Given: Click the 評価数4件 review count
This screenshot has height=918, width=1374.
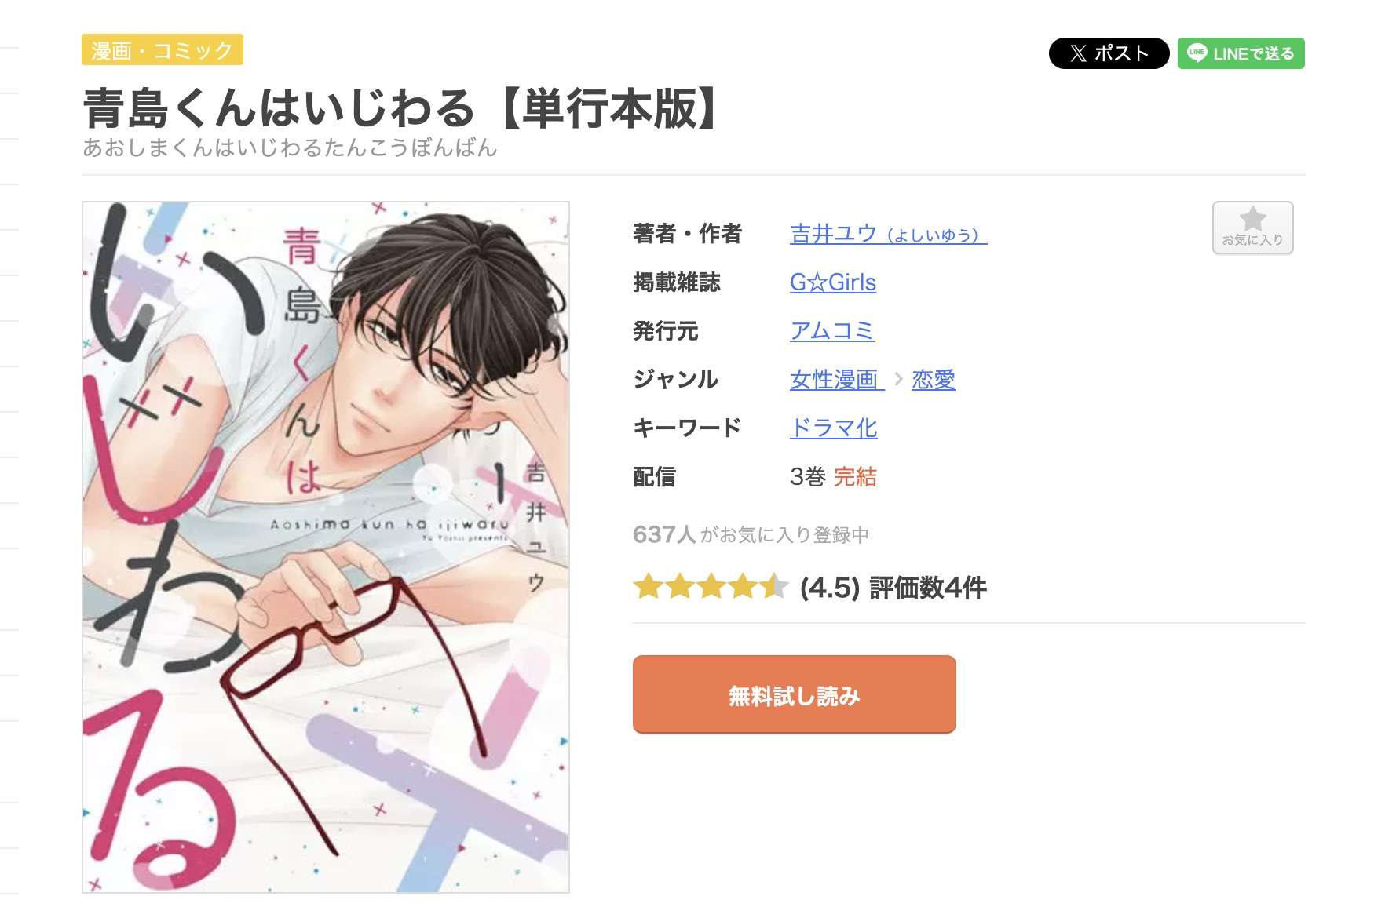Looking at the screenshot, I should (928, 588).
